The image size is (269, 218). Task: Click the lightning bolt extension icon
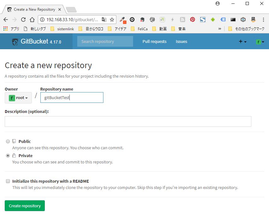pyautogui.click(x=173, y=20)
